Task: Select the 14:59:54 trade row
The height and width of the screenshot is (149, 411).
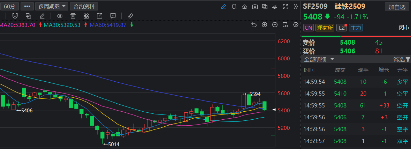Action: click(x=356, y=82)
